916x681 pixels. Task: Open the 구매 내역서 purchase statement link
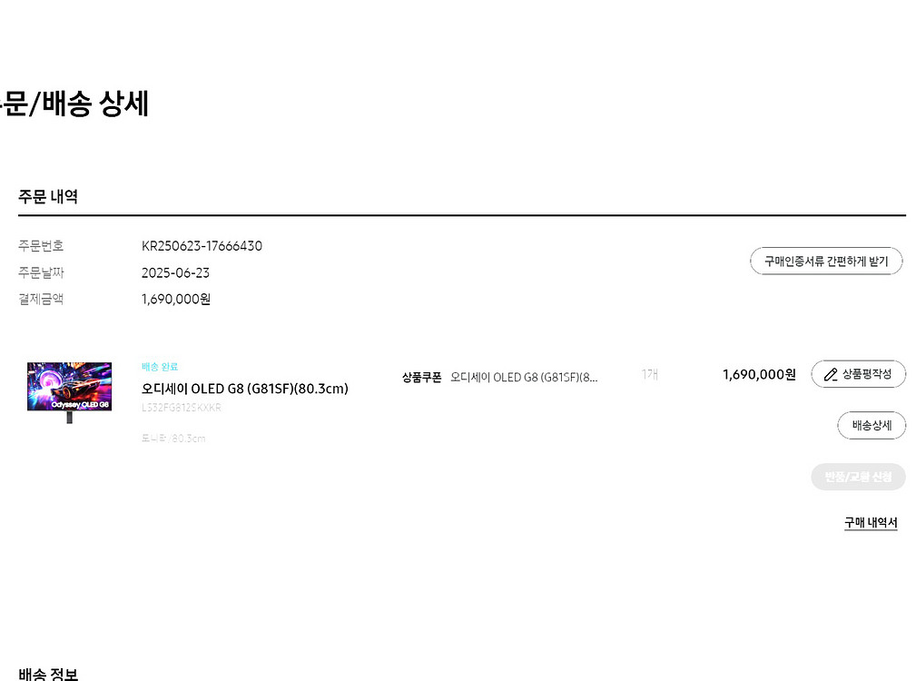(871, 522)
